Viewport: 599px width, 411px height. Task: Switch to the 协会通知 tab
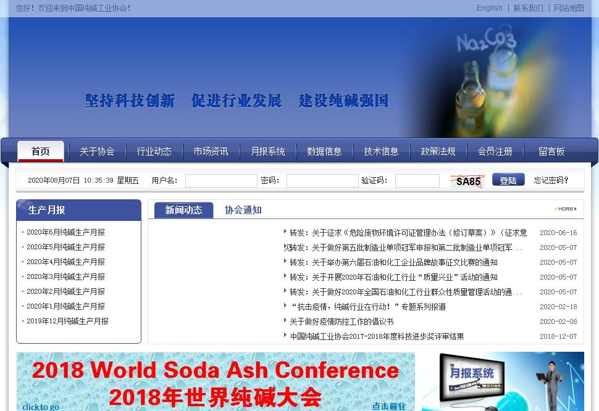(243, 210)
